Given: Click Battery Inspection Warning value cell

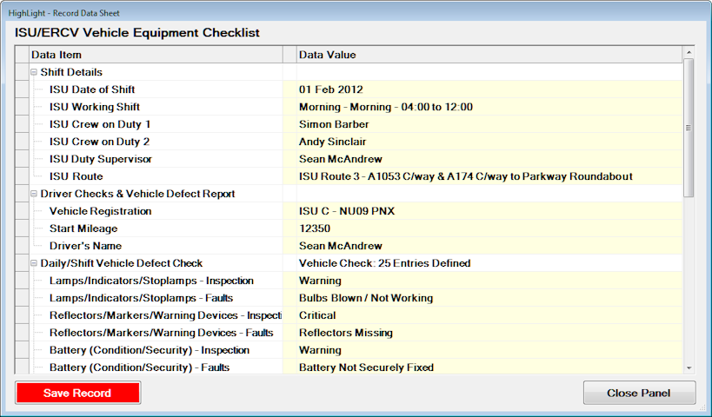Looking at the screenshot, I should click(487, 350).
